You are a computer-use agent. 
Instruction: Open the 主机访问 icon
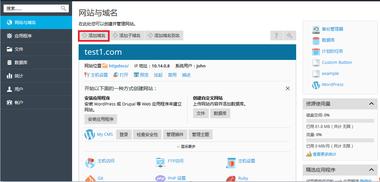point(90,161)
